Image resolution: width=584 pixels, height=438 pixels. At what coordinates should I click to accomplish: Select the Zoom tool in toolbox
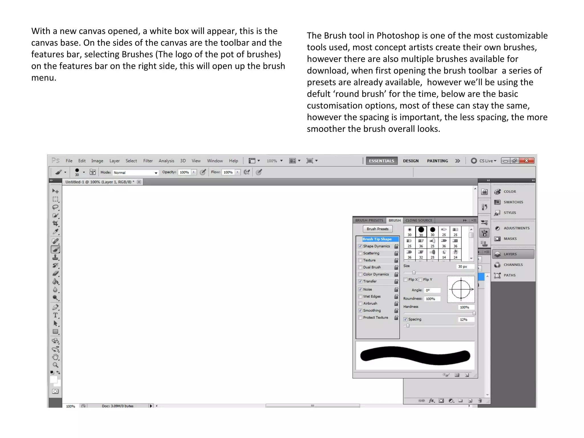(x=55, y=365)
